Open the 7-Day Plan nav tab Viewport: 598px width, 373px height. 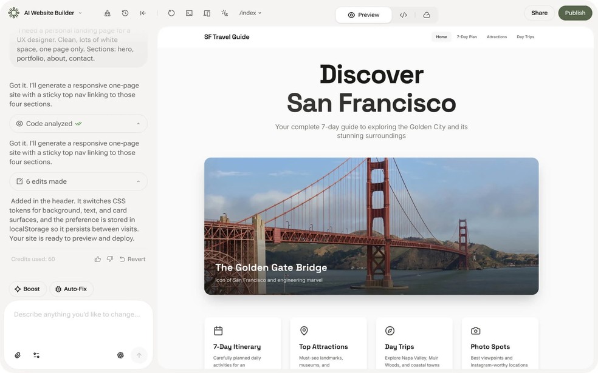[x=467, y=37]
